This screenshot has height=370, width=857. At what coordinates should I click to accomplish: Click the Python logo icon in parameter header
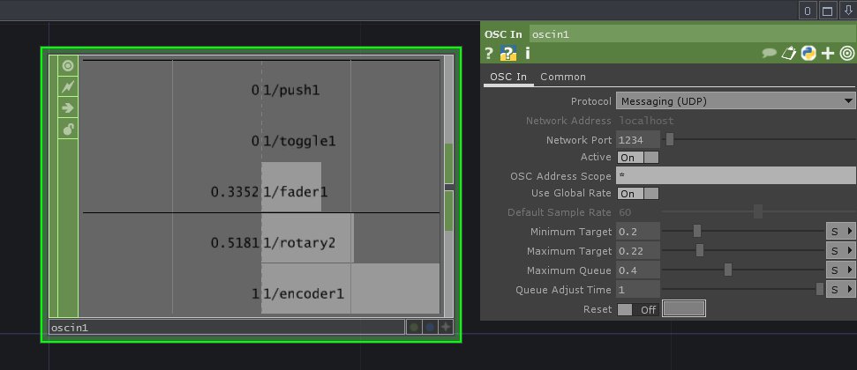[808, 54]
